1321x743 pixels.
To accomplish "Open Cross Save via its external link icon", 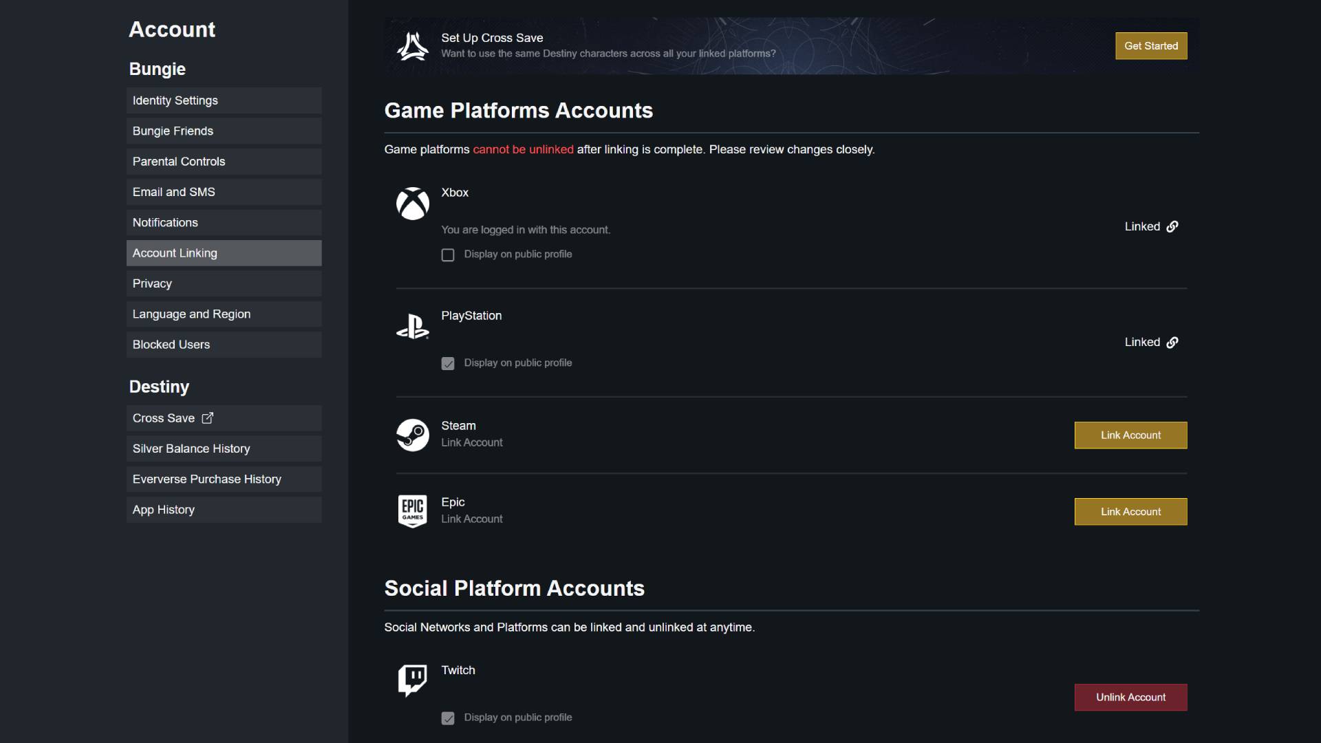I will [207, 418].
